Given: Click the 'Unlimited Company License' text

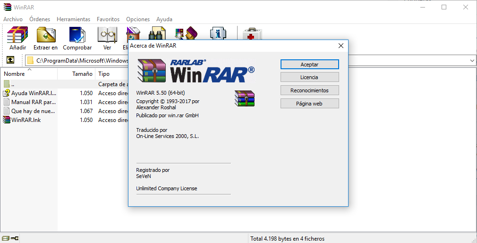Looking at the screenshot, I should pyautogui.click(x=167, y=188).
